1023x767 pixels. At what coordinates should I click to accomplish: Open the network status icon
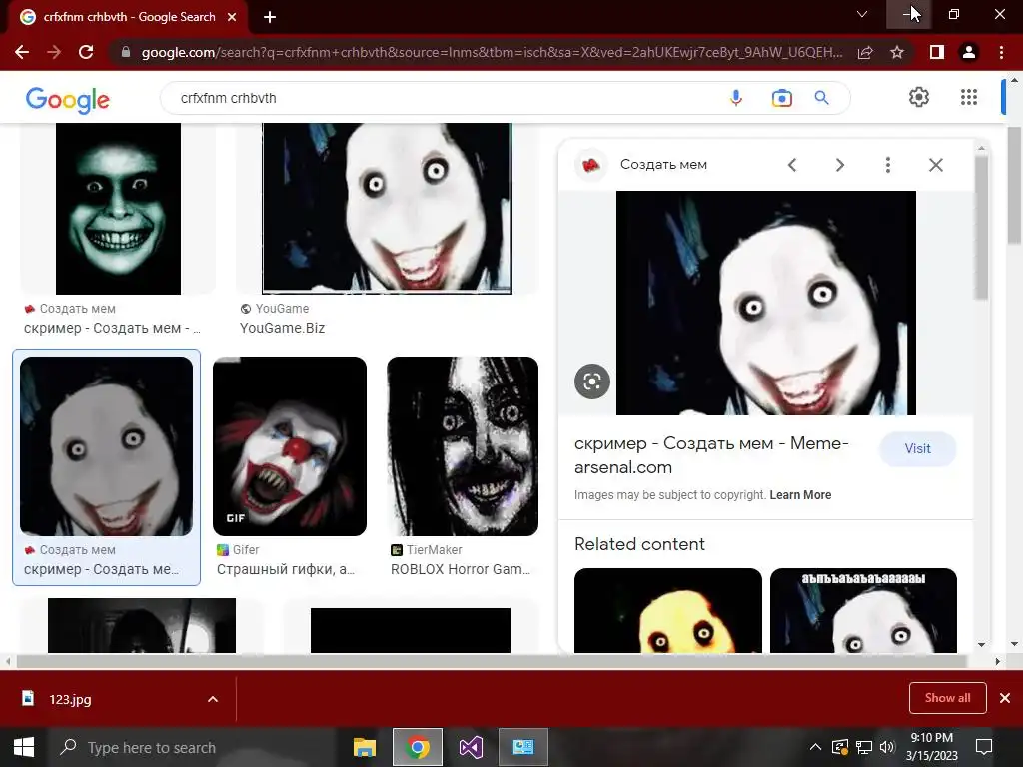tap(864, 747)
